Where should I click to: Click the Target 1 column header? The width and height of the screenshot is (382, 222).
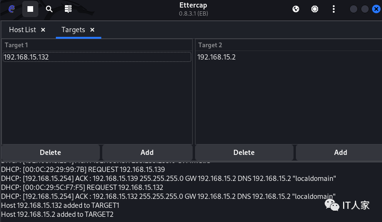pos(17,45)
